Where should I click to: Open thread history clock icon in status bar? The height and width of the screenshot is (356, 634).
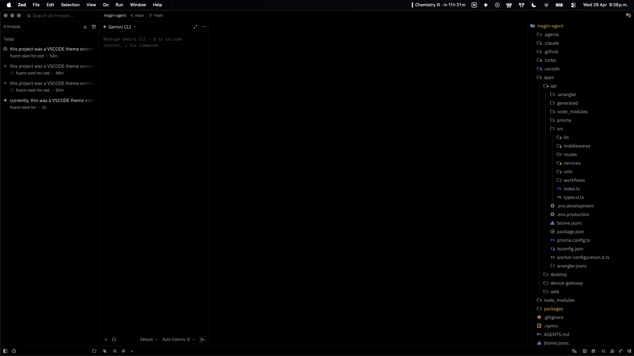14,351
